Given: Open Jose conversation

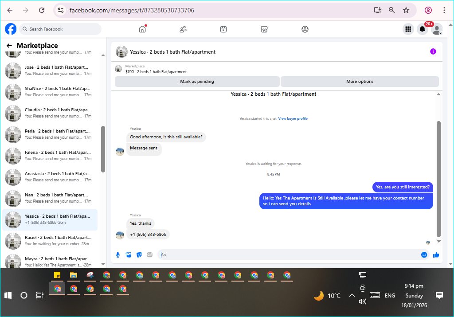Looking at the screenshot, I should click(x=50, y=70).
